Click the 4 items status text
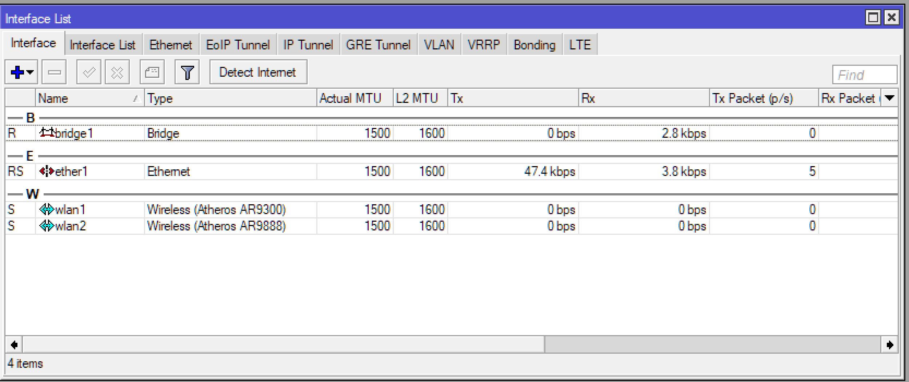 click(x=25, y=363)
